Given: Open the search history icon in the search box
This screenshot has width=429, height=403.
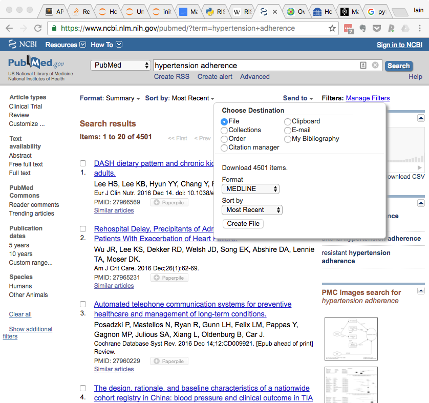Looking at the screenshot, I should tap(363, 65).
